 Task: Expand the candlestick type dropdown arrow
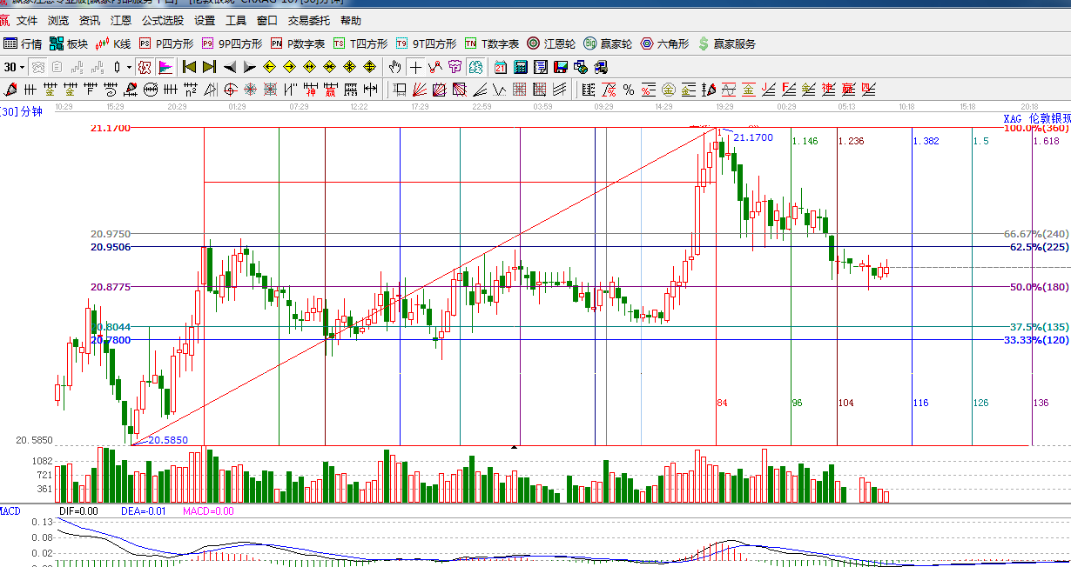pos(129,67)
